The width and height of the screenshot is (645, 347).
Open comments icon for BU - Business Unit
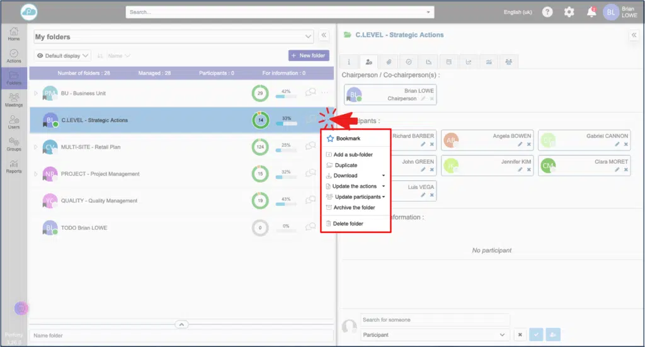pyautogui.click(x=310, y=93)
